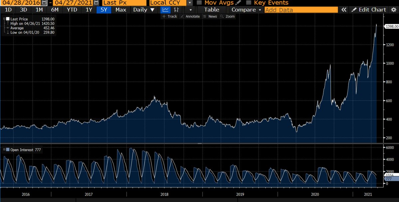
Task: Open the News panel icon
Action: 211,16
